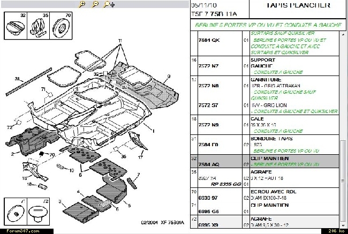Click callout number 1 for the main carpet

click(153, 131)
